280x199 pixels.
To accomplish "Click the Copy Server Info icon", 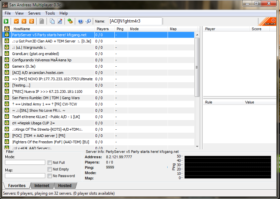I will coord(52,21).
